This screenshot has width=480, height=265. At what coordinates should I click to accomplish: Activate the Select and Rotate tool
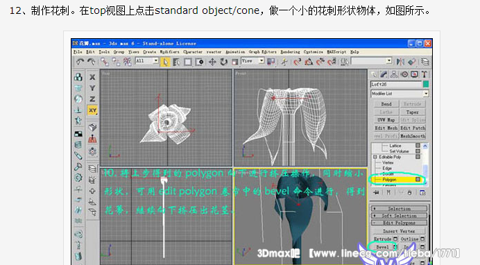224,62
